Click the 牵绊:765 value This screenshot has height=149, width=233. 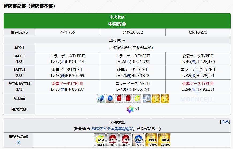pyautogui.click(x=67, y=32)
